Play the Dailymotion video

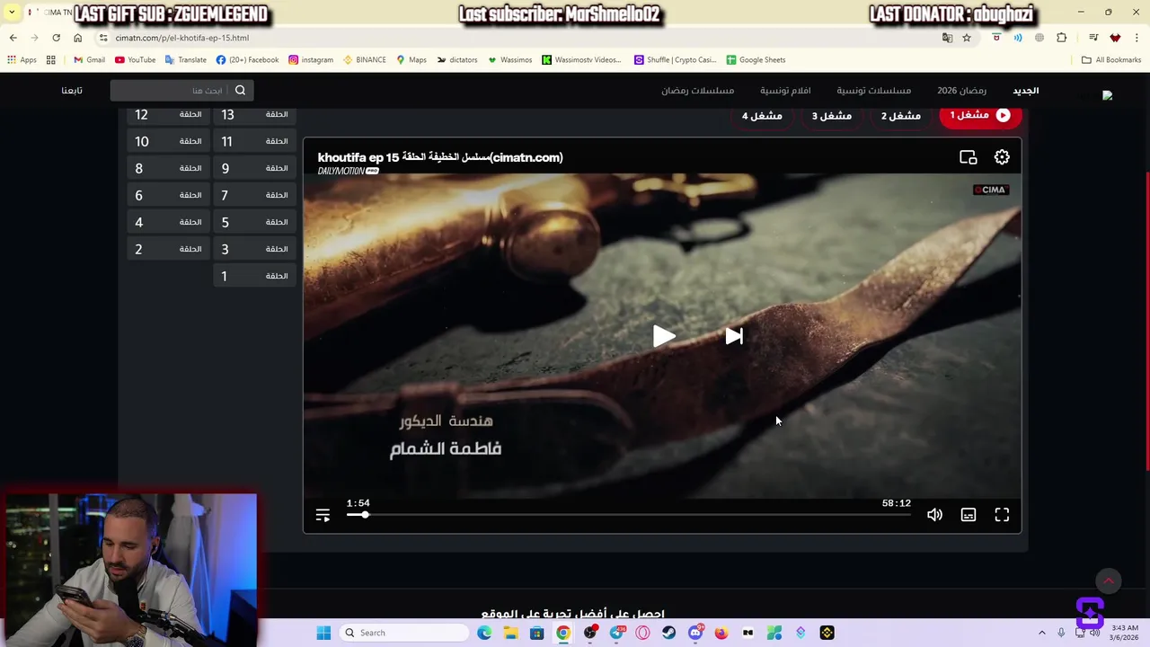click(x=664, y=336)
